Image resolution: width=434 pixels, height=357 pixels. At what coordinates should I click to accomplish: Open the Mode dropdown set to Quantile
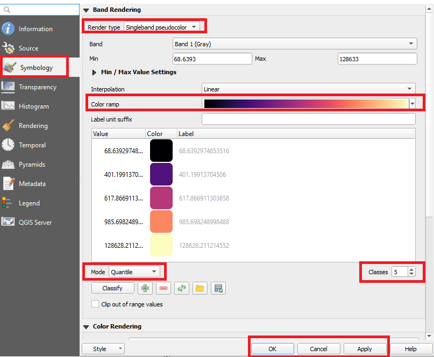tap(134, 272)
